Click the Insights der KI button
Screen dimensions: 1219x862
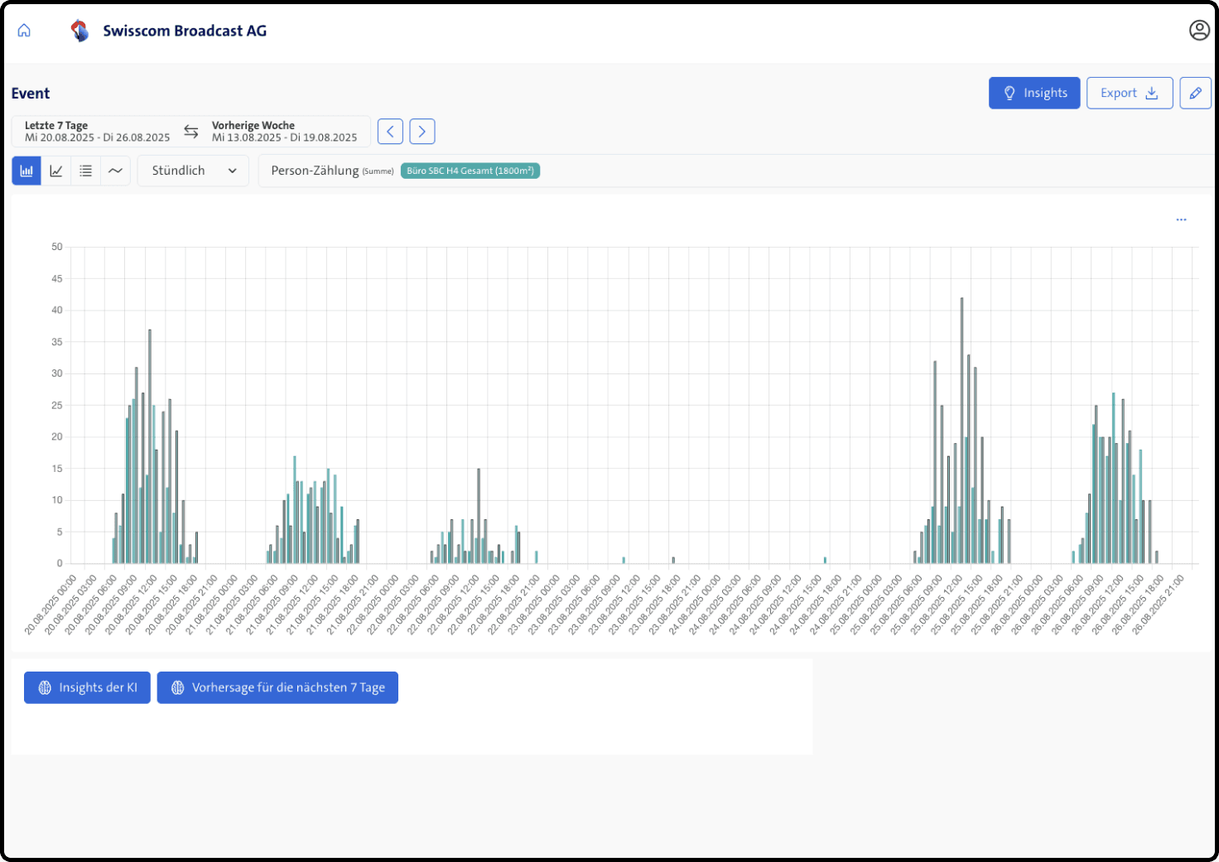click(87, 687)
